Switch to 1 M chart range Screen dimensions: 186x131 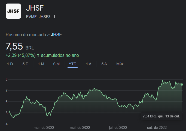click(41, 64)
